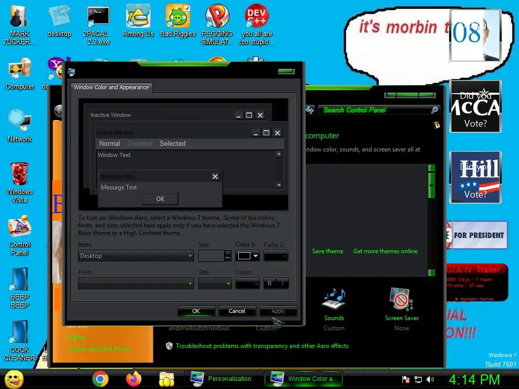
Task: Click Cancel in the appearance dialog
Action: pyautogui.click(x=237, y=312)
